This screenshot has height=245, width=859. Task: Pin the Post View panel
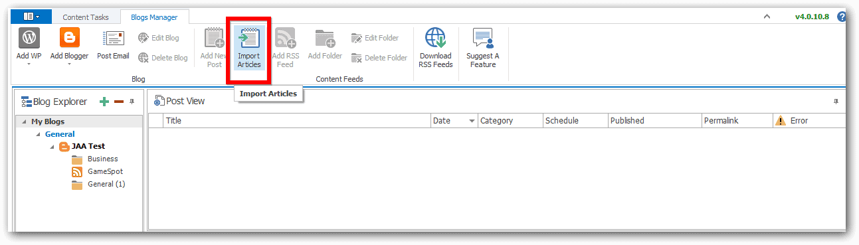[836, 102]
